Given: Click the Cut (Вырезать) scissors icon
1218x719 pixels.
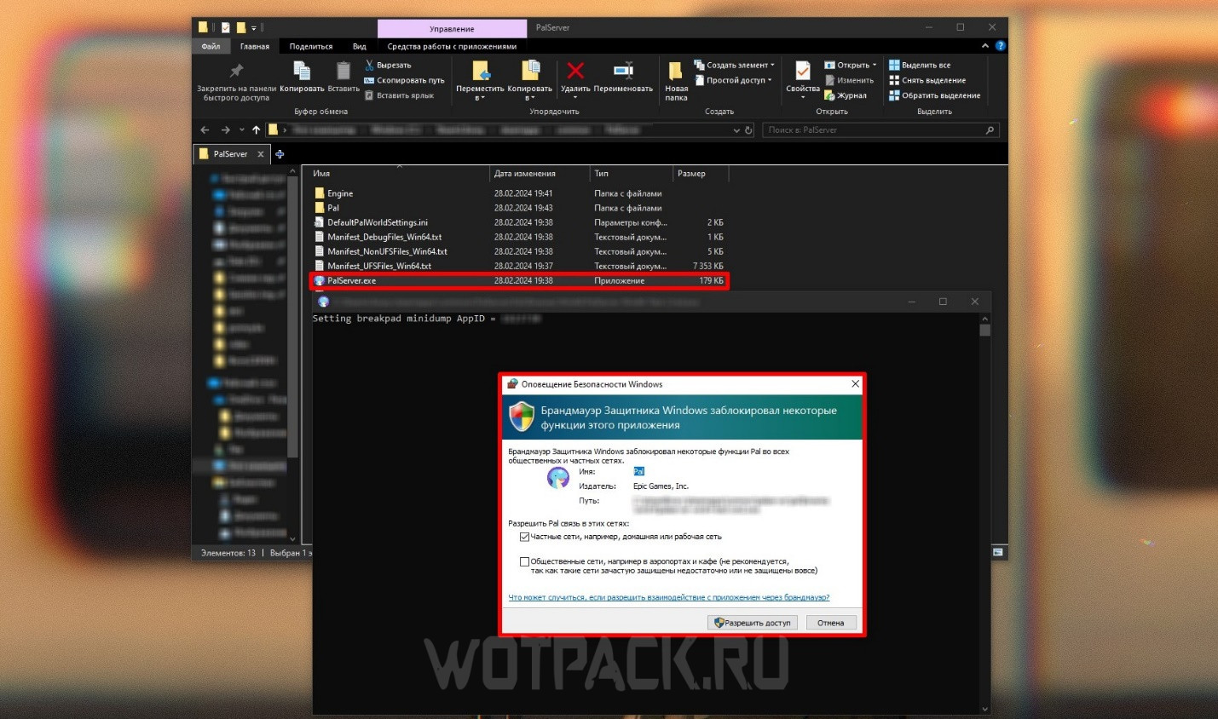Looking at the screenshot, I should pos(369,65).
